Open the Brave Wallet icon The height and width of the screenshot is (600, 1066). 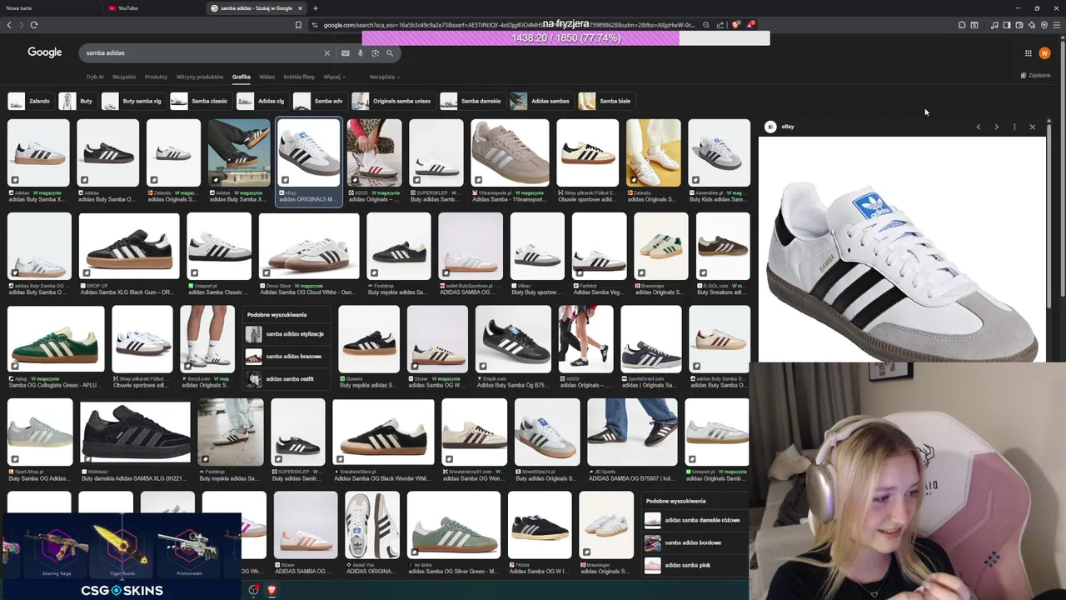1019,25
